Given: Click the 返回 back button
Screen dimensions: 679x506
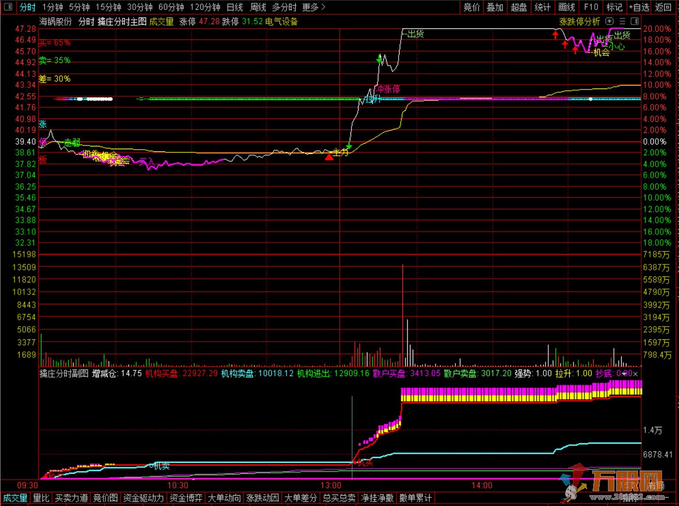Looking at the screenshot, I should (663, 7).
